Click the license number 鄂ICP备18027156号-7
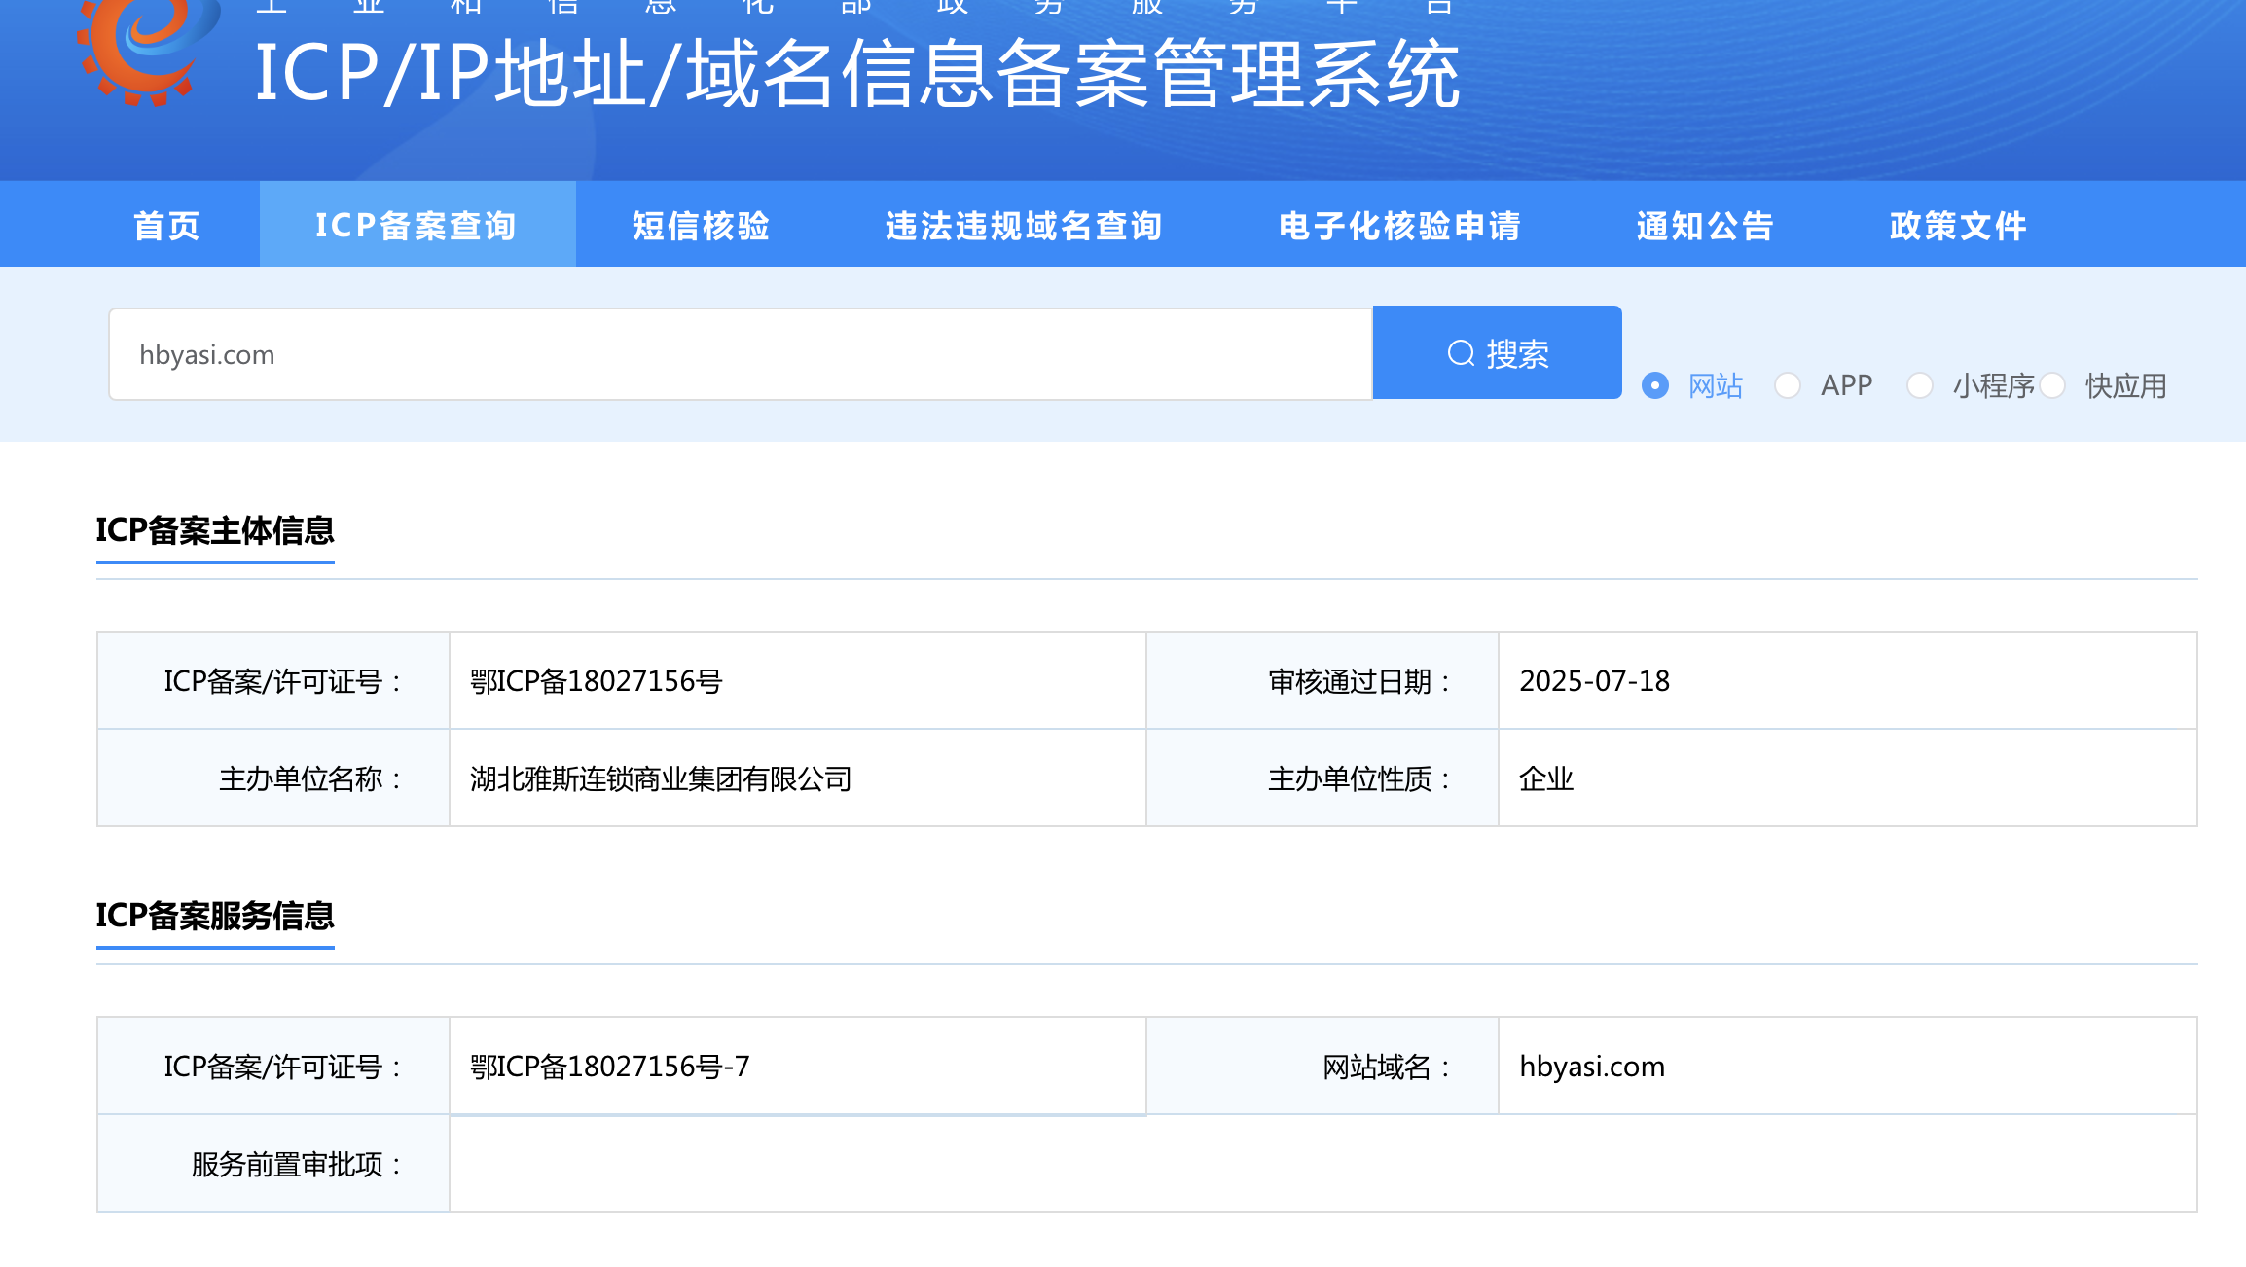The width and height of the screenshot is (2246, 1267). pos(610,1067)
